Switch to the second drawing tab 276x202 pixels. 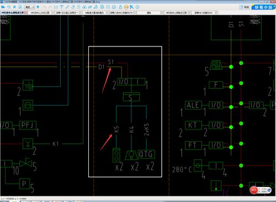coord(40,13)
